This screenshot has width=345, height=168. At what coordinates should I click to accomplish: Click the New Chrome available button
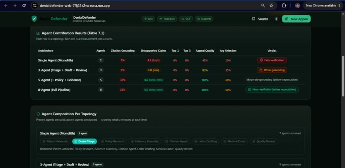click(323, 6)
